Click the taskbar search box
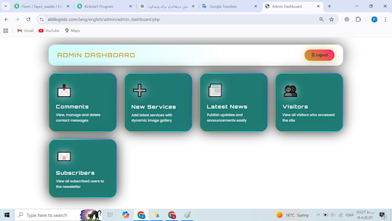Image resolution: width=392 pixels, height=221 pixels. point(58,215)
